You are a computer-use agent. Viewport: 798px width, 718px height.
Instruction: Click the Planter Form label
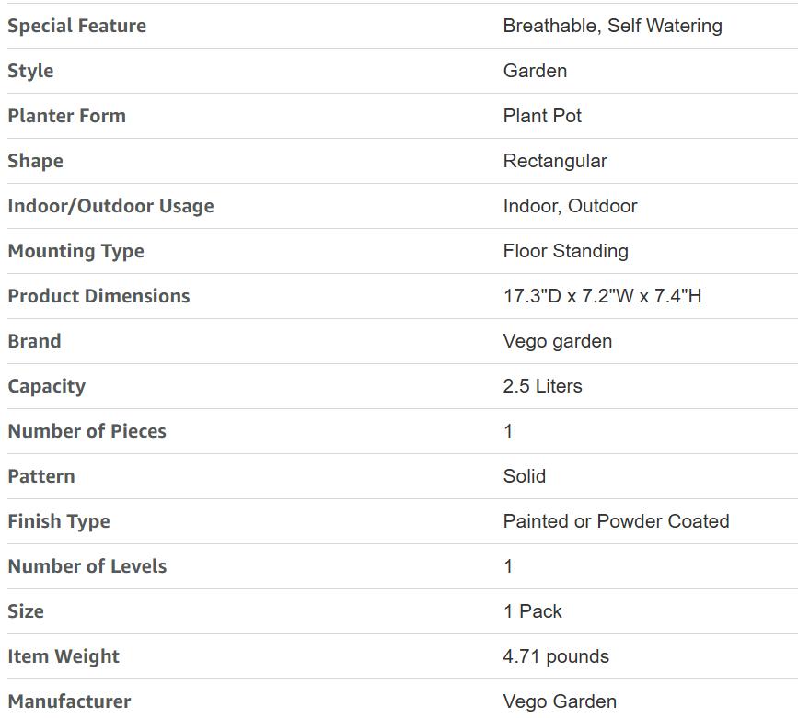[x=66, y=116]
